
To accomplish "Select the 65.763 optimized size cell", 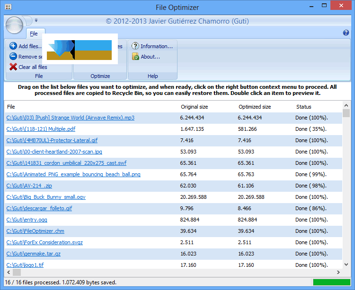I will point(246,174).
